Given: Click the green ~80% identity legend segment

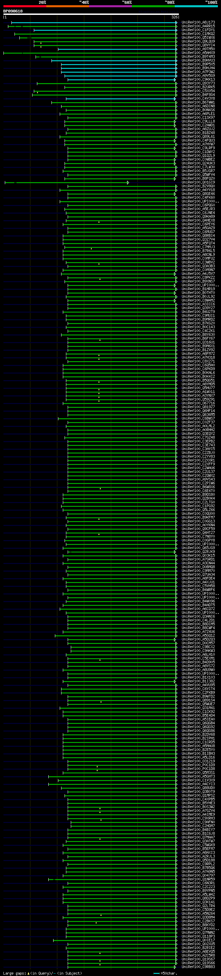Looking at the screenshot, I should (x=153, y=6).
